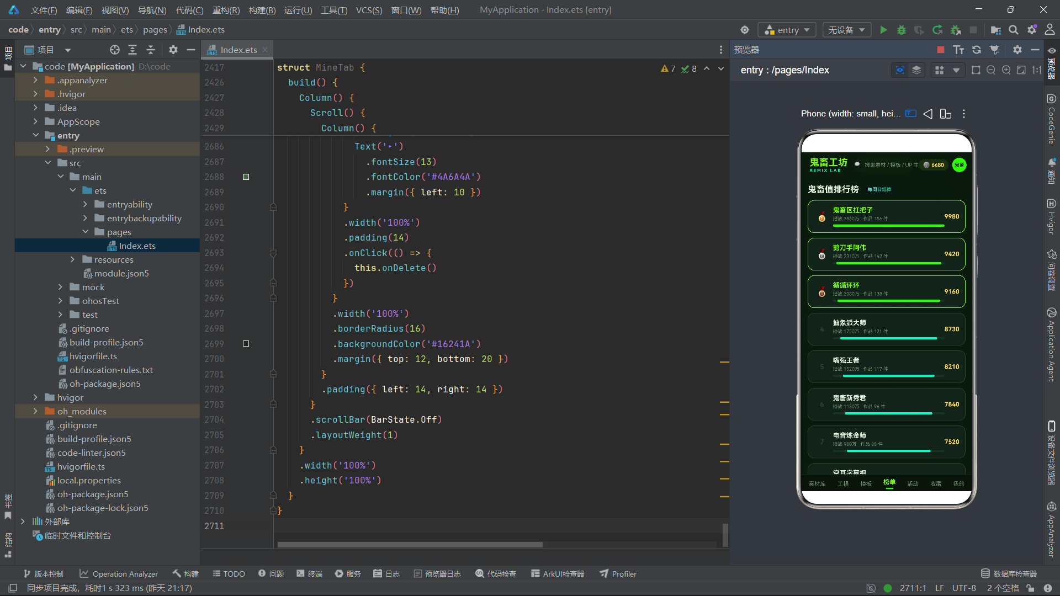This screenshot has height=596, width=1060.
Task: Close the Index.ets editor tab
Action: pyautogui.click(x=266, y=50)
